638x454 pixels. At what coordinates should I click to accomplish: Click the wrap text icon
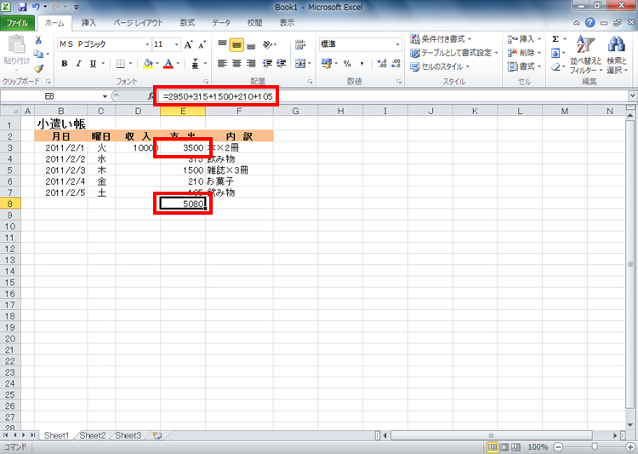click(x=300, y=44)
